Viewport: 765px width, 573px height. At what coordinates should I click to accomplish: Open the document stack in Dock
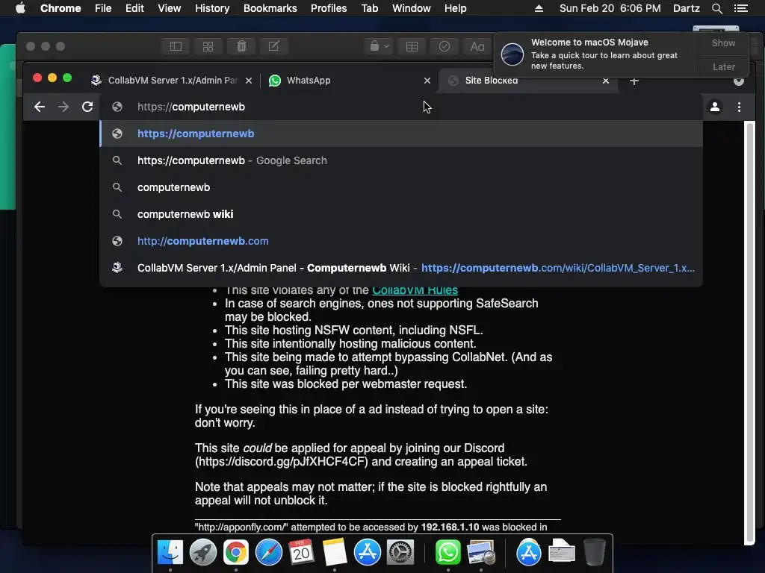[561, 553]
